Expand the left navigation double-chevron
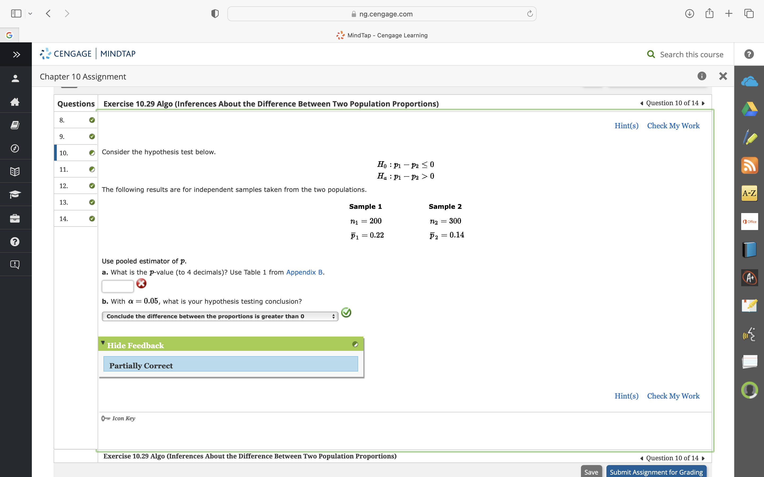The width and height of the screenshot is (764, 477). coord(16,54)
